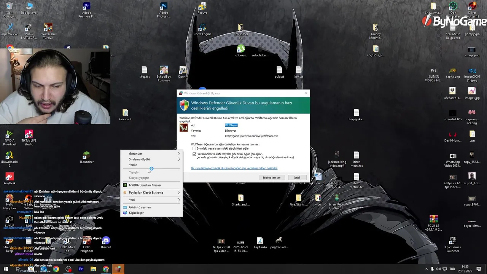The image size is (487, 274).
Task: Open NVIDIA Denetim Masası from context menu
Action: [x=151, y=185]
